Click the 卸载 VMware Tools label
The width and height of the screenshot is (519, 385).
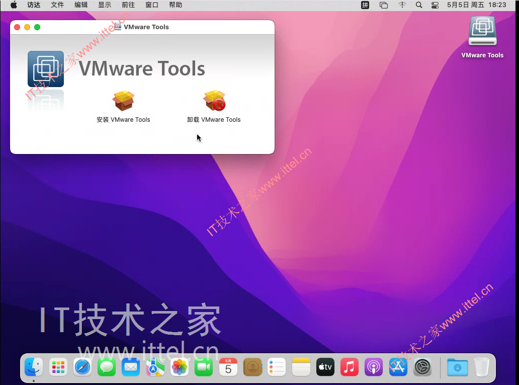(214, 120)
